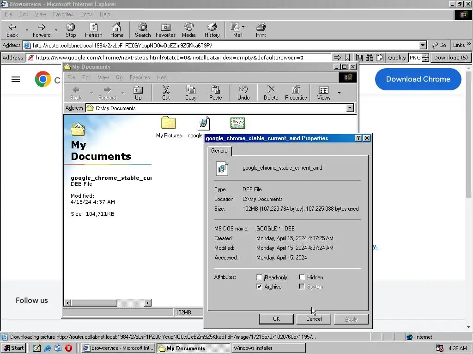
Task: Change the Quality PNG stepper
Action: pos(425,58)
